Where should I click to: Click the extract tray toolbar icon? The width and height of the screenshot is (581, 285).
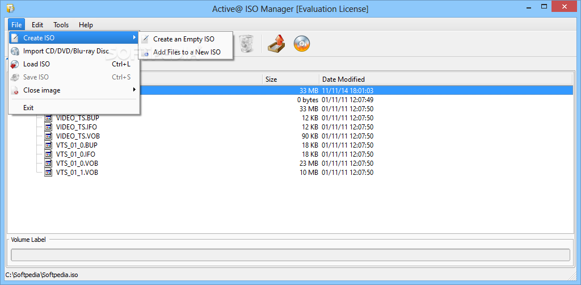tap(276, 44)
